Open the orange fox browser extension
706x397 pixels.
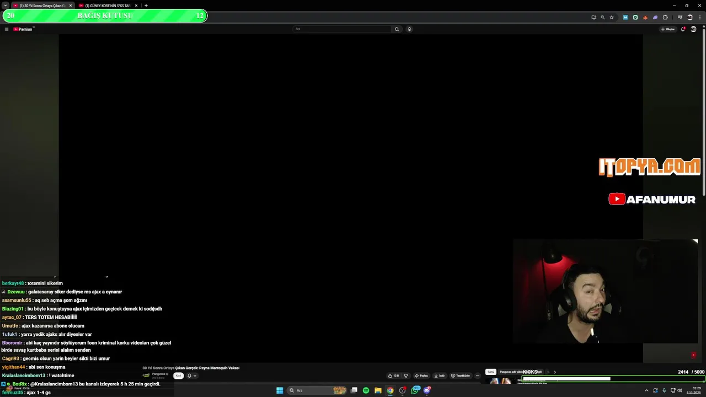click(x=645, y=17)
